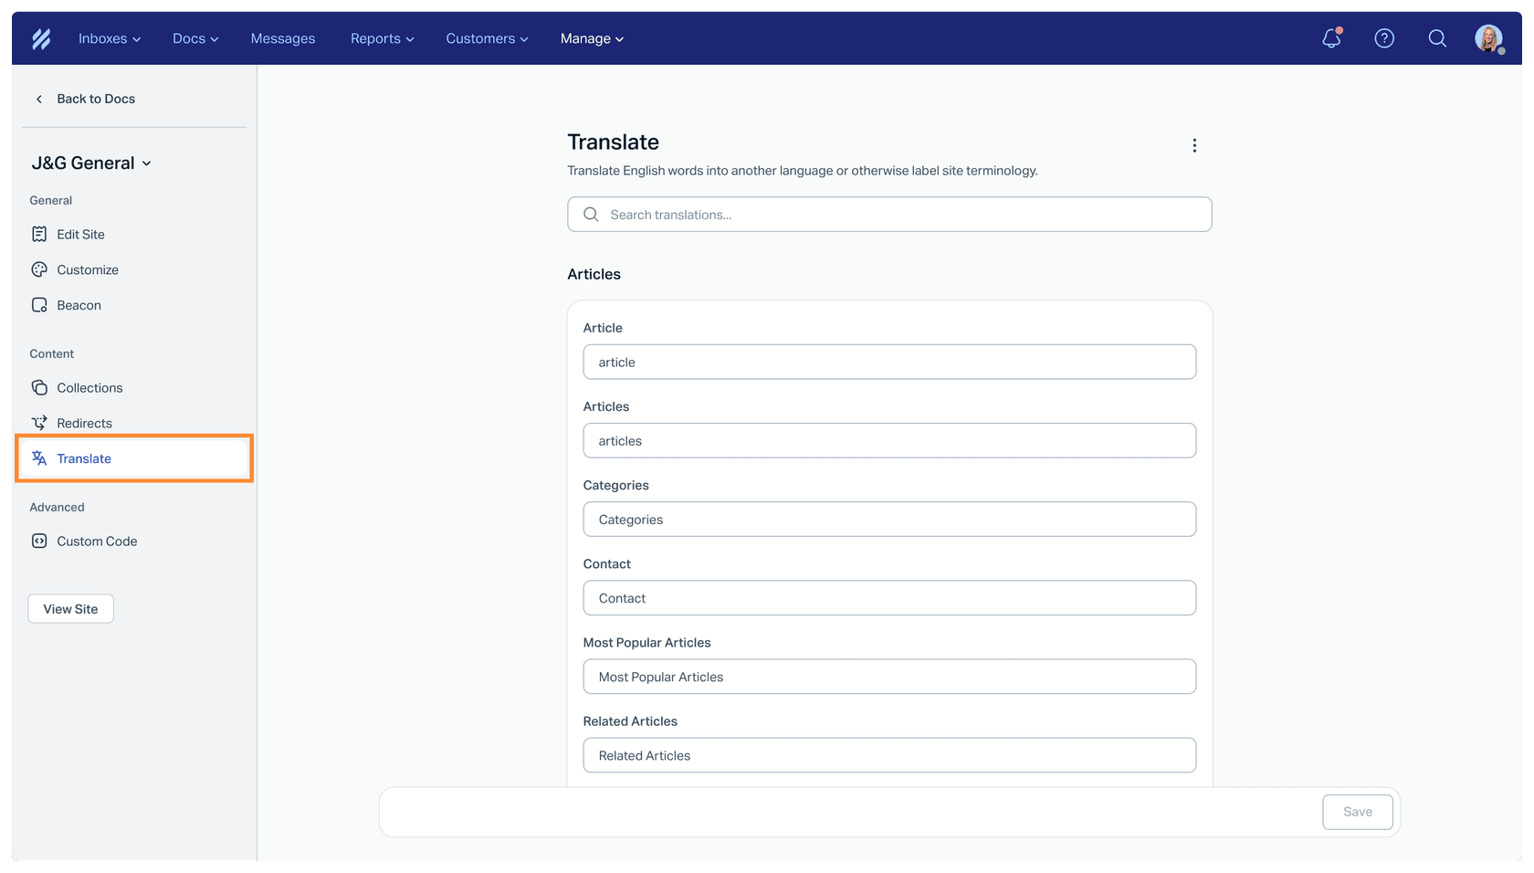Click the Help Scout logo icon
The height and width of the screenshot is (873, 1534).
click(41, 38)
